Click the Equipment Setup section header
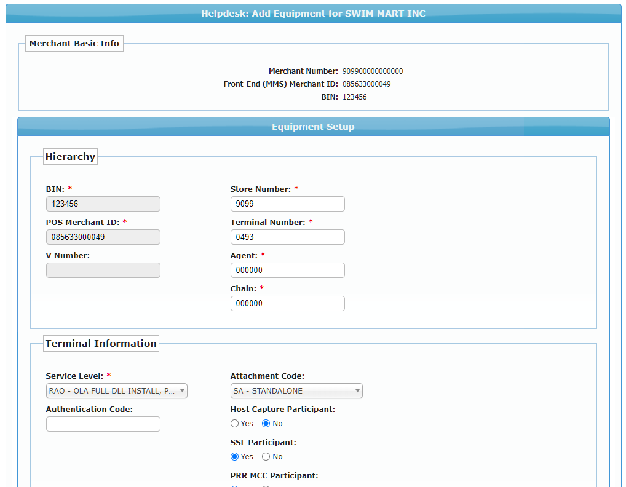The height and width of the screenshot is (487, 626). (x=314, y=127)
